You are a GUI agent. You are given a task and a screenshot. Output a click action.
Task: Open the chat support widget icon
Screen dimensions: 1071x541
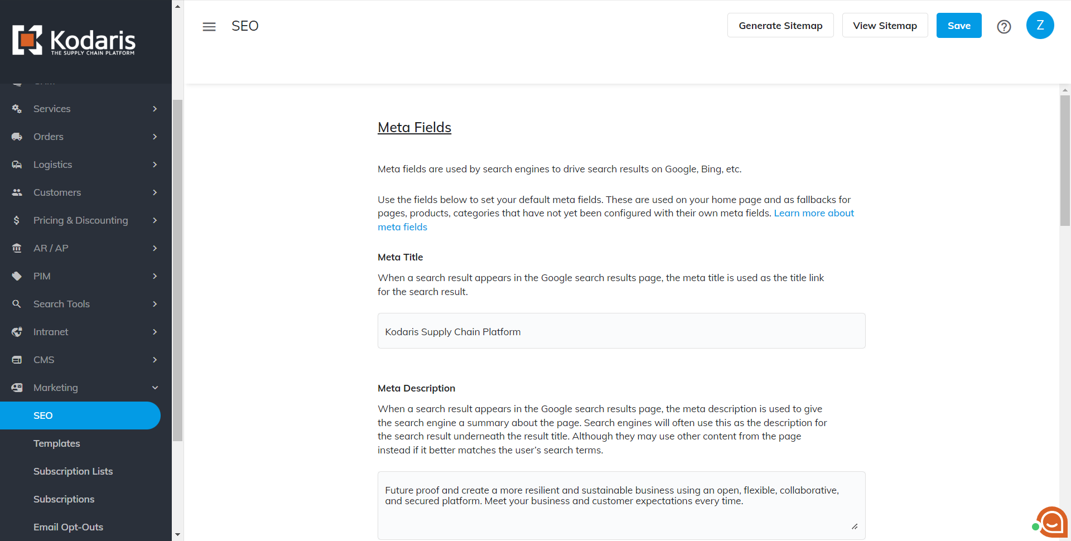click(1051, 522)
